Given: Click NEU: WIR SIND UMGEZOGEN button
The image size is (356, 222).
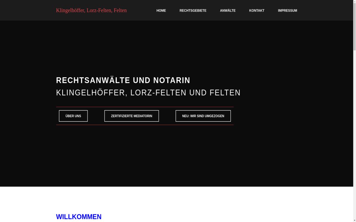Looking at the screenshot, I should (203, 116).
